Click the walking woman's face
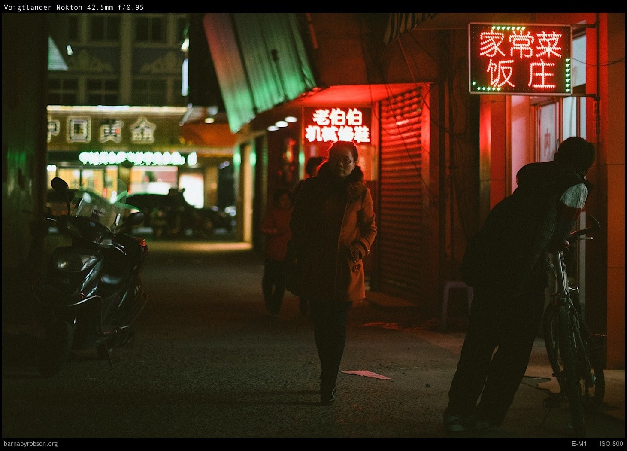 [x=342, y=160]
